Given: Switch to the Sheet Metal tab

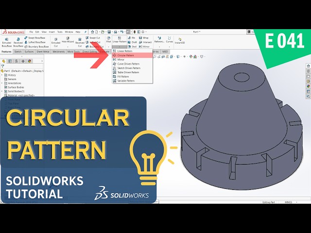Looking at the screenshot, I should tap(43, 51).
